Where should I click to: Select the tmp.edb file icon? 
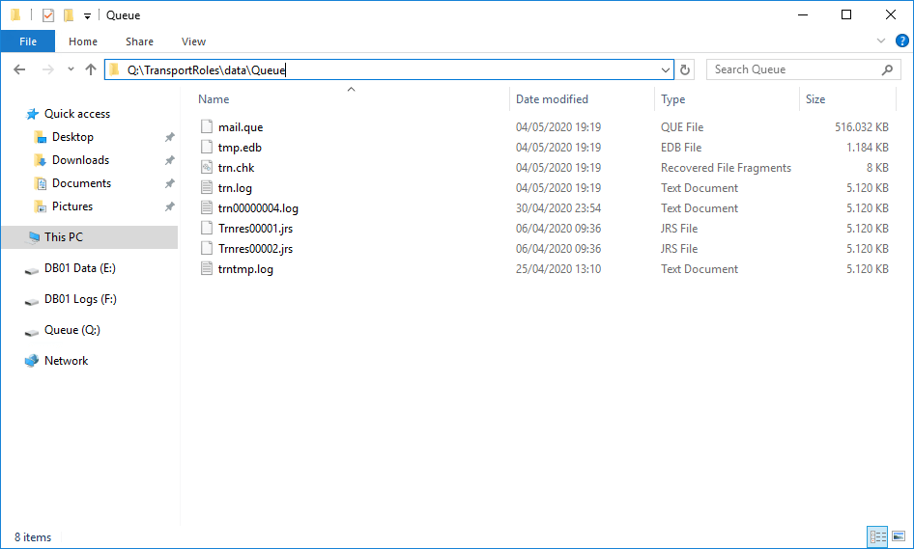(x=207, y=148)
